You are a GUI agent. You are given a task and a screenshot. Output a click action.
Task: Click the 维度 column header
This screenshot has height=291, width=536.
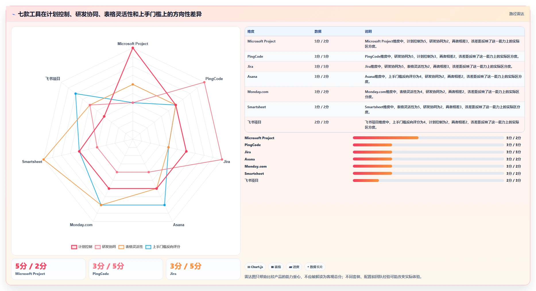pyautogui.click(x=251, y=32)
